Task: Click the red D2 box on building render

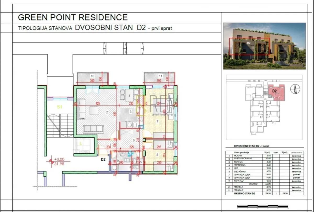Action: [249, 47]
